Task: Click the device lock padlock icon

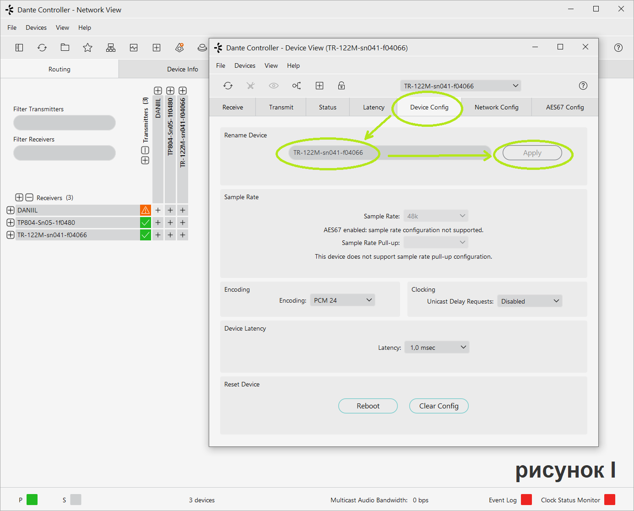Action: tap(341, 86)
